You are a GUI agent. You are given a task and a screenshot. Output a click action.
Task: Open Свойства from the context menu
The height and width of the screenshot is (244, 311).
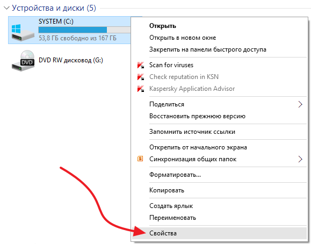point(219,233)
